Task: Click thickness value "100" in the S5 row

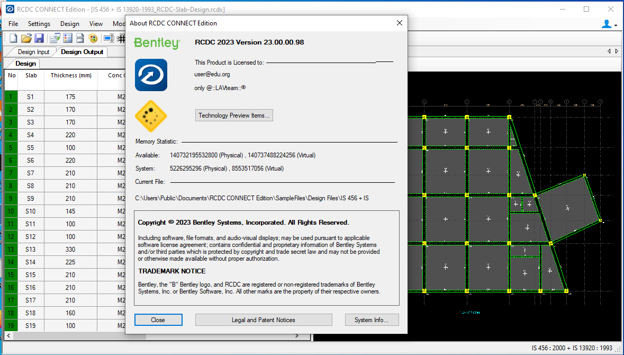Action: 70,148
